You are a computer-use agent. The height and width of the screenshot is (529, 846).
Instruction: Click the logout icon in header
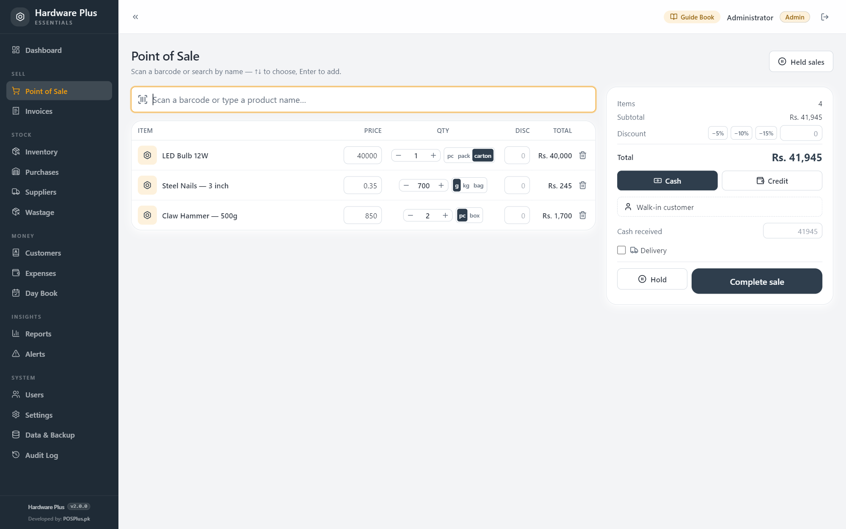(x=824, y=17)
